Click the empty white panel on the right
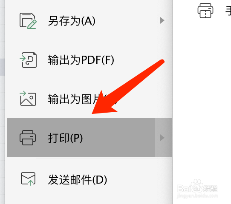Image resolution: width=231 pixels, height=204 pixels. 202,96
